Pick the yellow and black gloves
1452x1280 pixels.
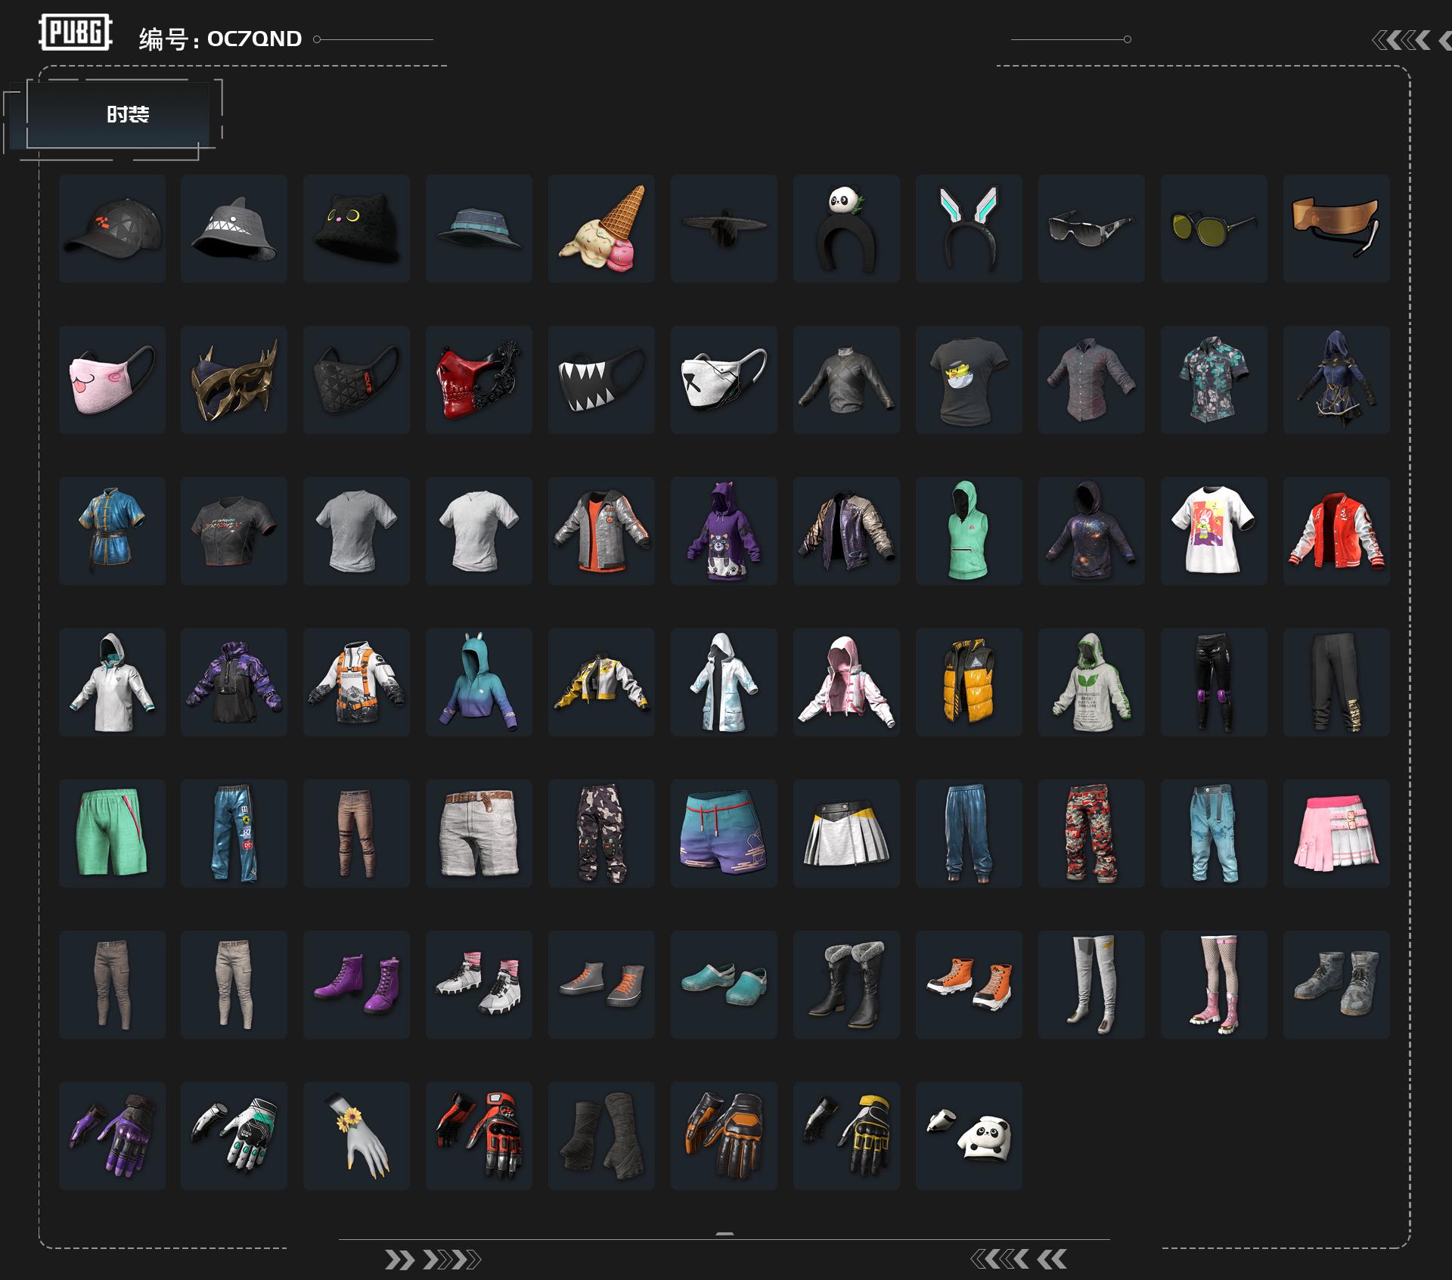pyautogui.click(x=846, y=1136)
